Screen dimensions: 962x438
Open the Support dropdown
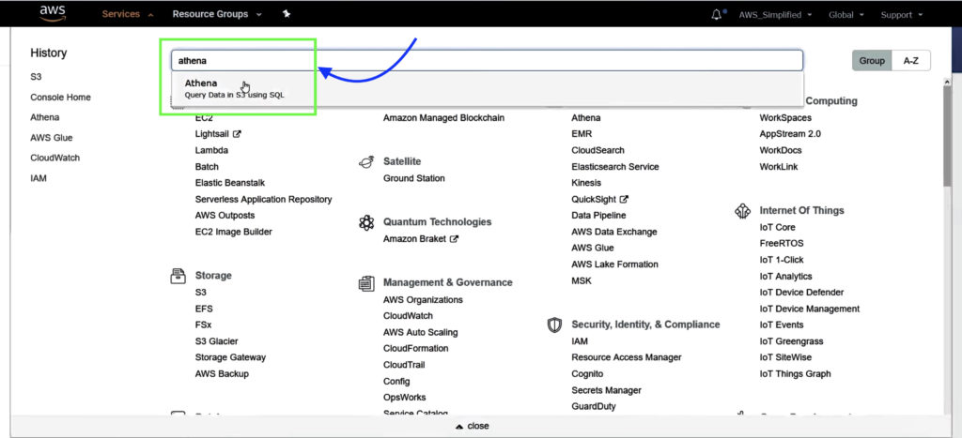point(901,15)
